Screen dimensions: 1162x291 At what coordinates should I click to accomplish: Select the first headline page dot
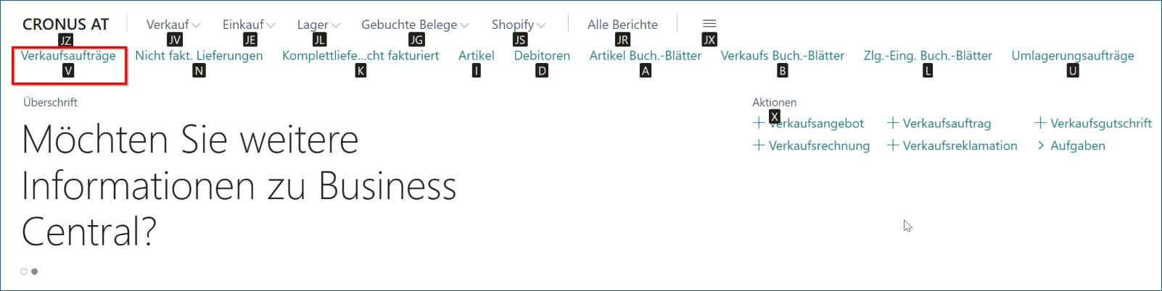(x=24, y=271)
